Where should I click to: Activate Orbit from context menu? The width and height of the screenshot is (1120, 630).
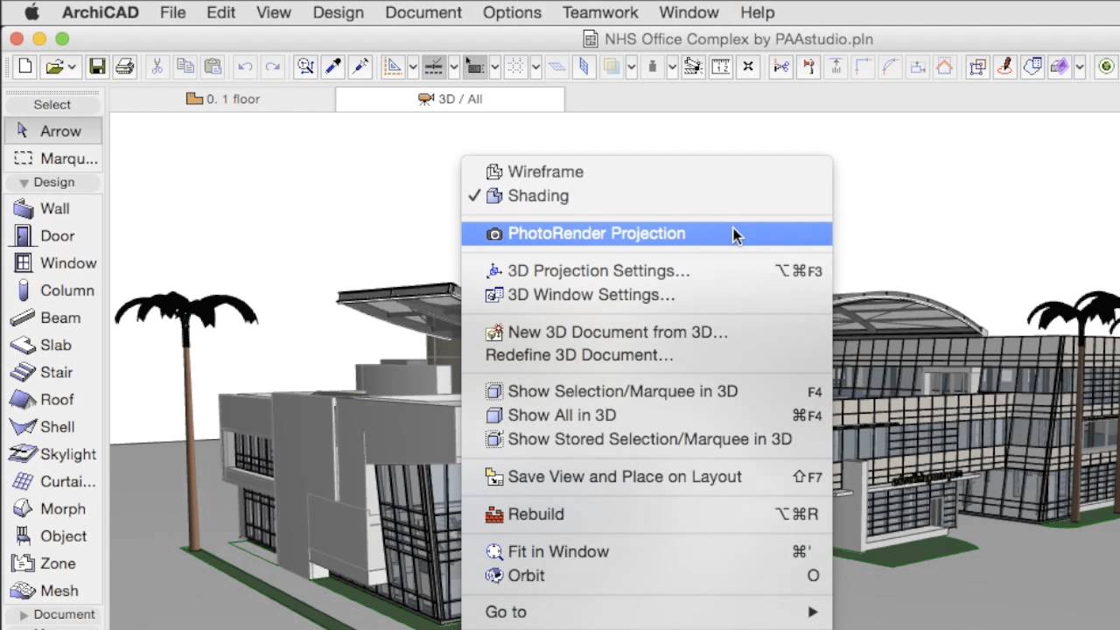(x=647, y=576)
